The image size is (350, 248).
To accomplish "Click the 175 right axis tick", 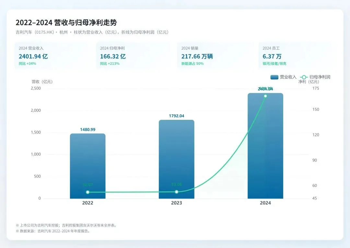I will 316,88.
